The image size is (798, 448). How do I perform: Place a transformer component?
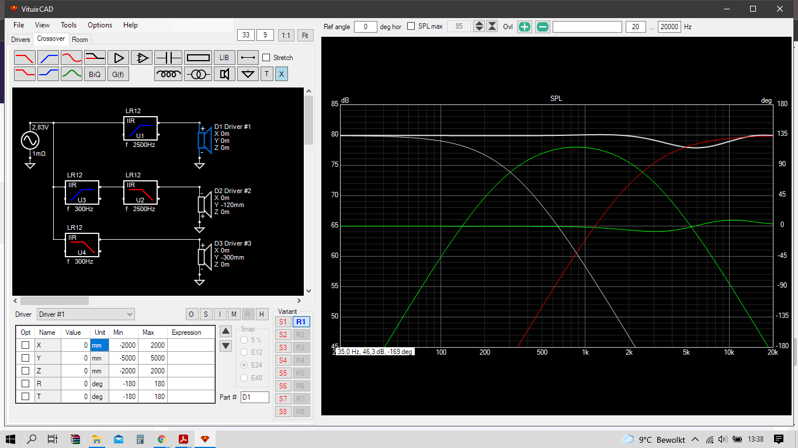pyautogui.click(x=198, y=74)
